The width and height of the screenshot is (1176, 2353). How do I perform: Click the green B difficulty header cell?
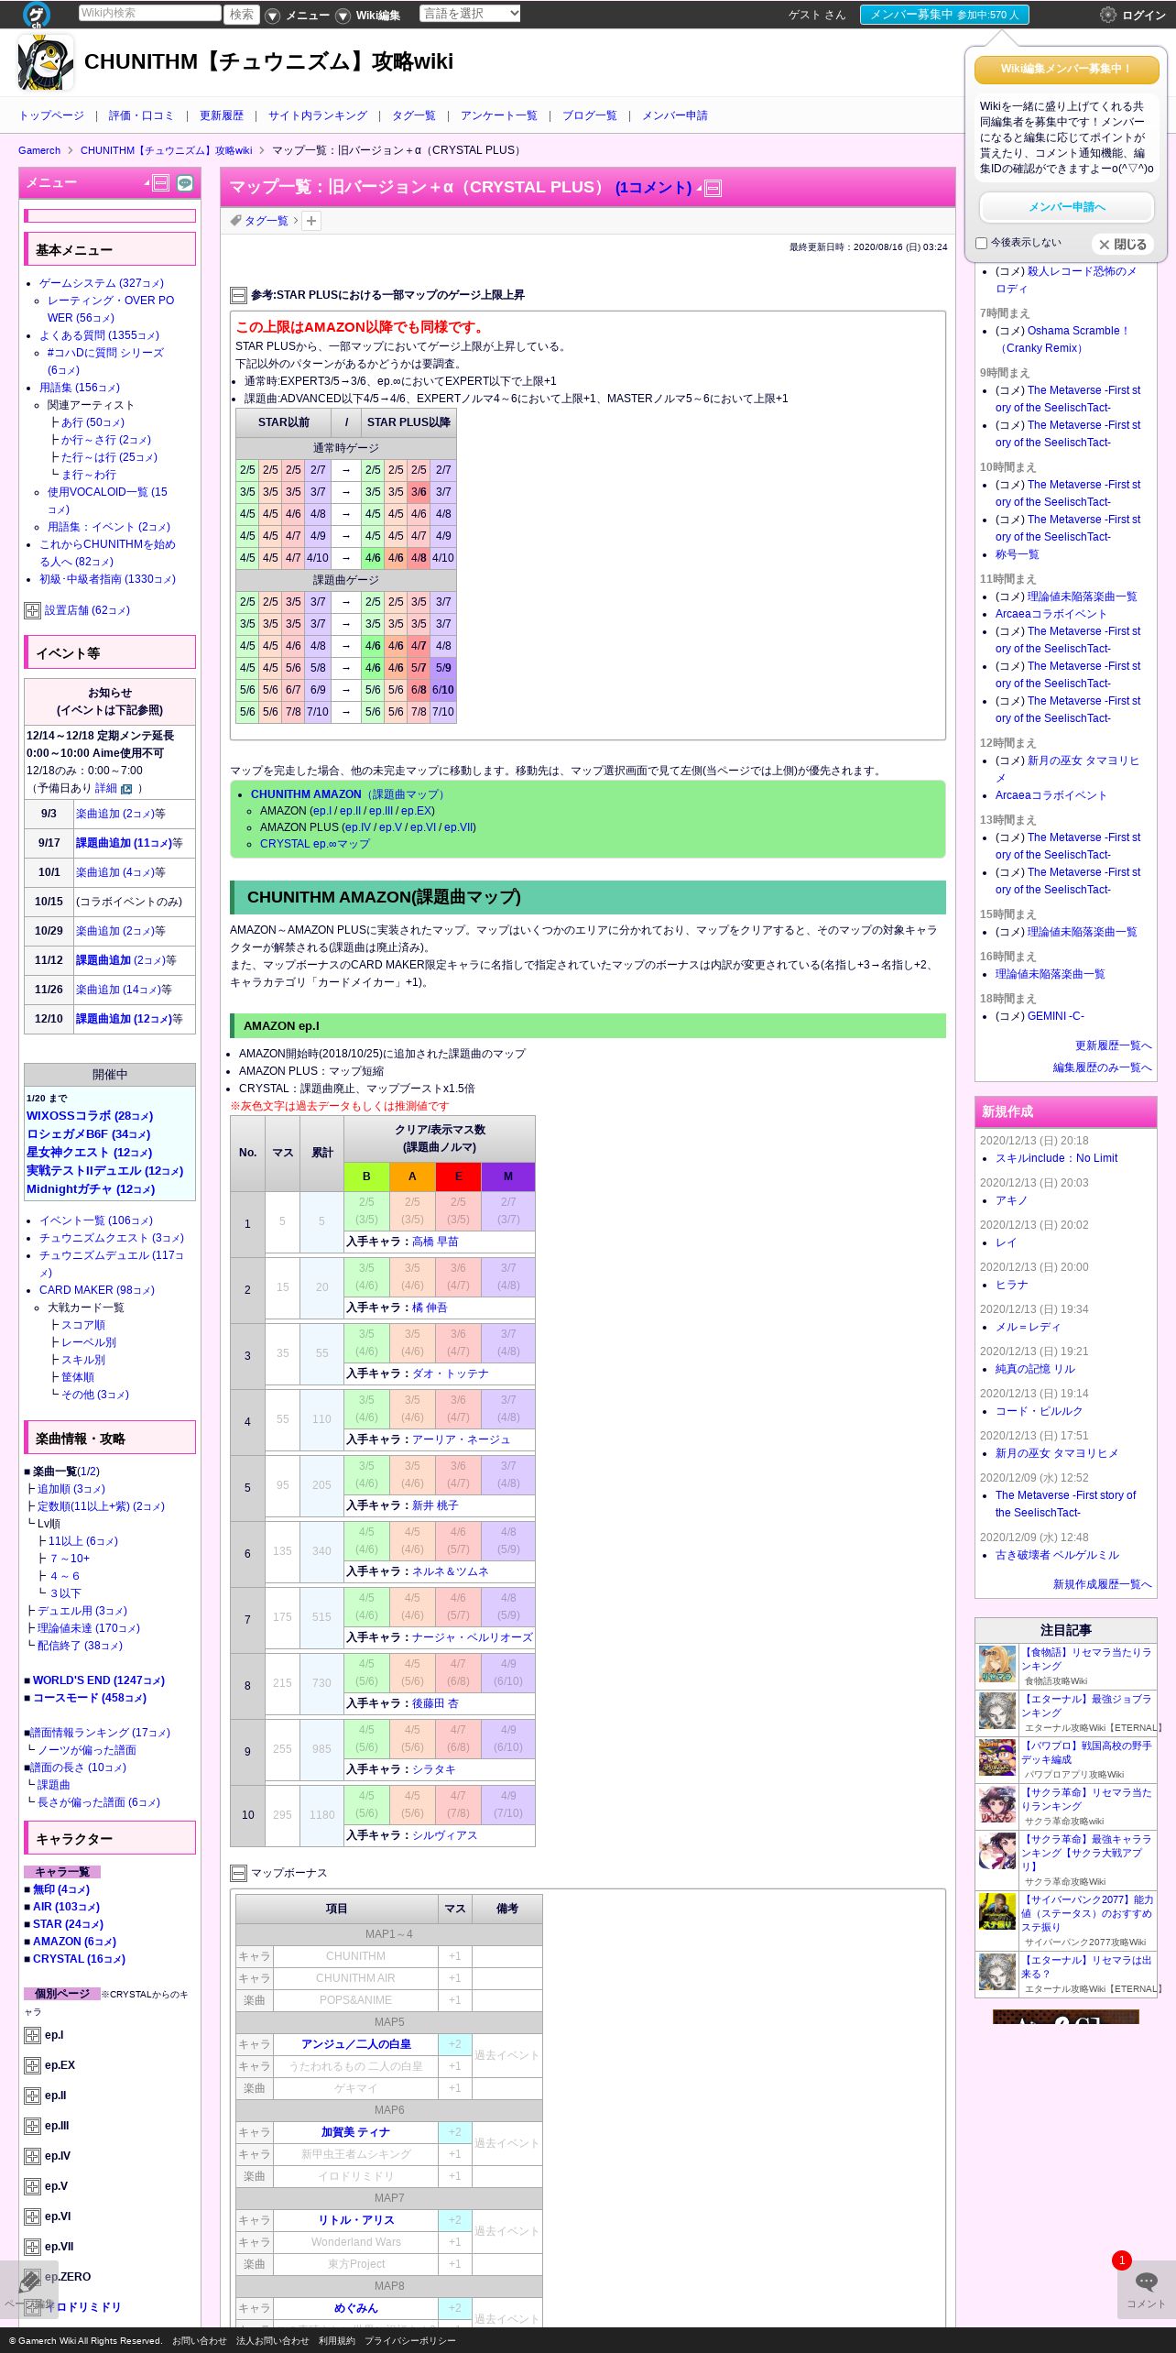tap(366, 1176)
